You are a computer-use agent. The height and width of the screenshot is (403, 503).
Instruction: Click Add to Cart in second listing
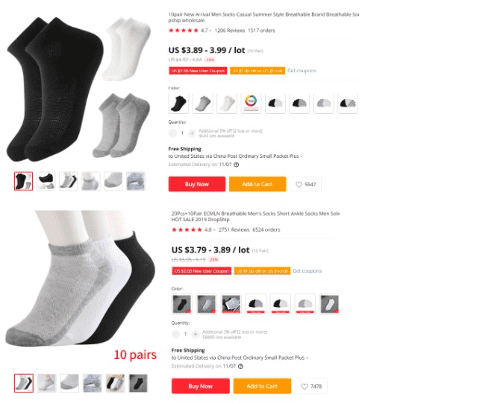point(262,386)
